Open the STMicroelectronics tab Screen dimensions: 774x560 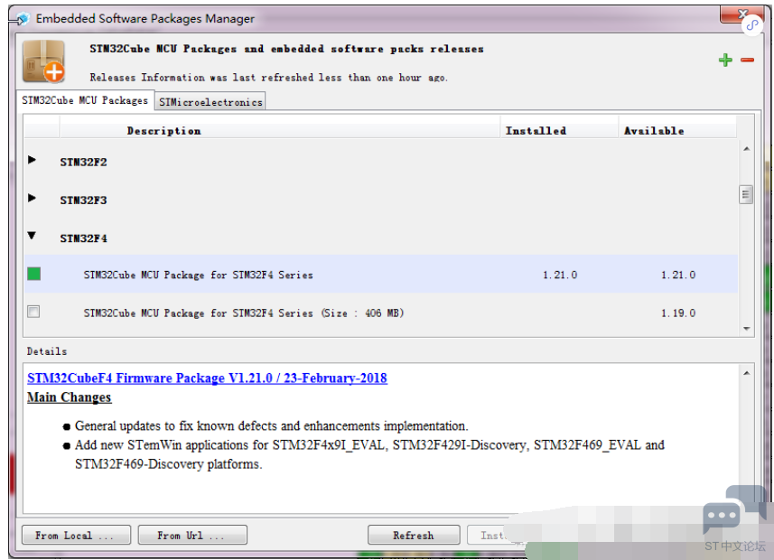click(x=210, y=102)
